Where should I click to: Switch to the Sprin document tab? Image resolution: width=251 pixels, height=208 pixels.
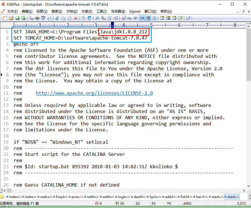coord(154,197)
